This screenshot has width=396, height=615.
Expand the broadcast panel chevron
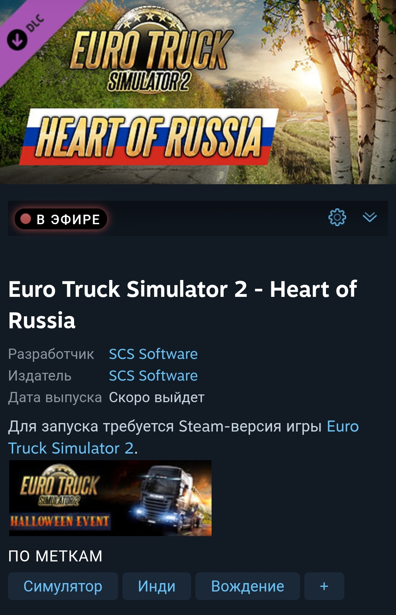[370, 217]
